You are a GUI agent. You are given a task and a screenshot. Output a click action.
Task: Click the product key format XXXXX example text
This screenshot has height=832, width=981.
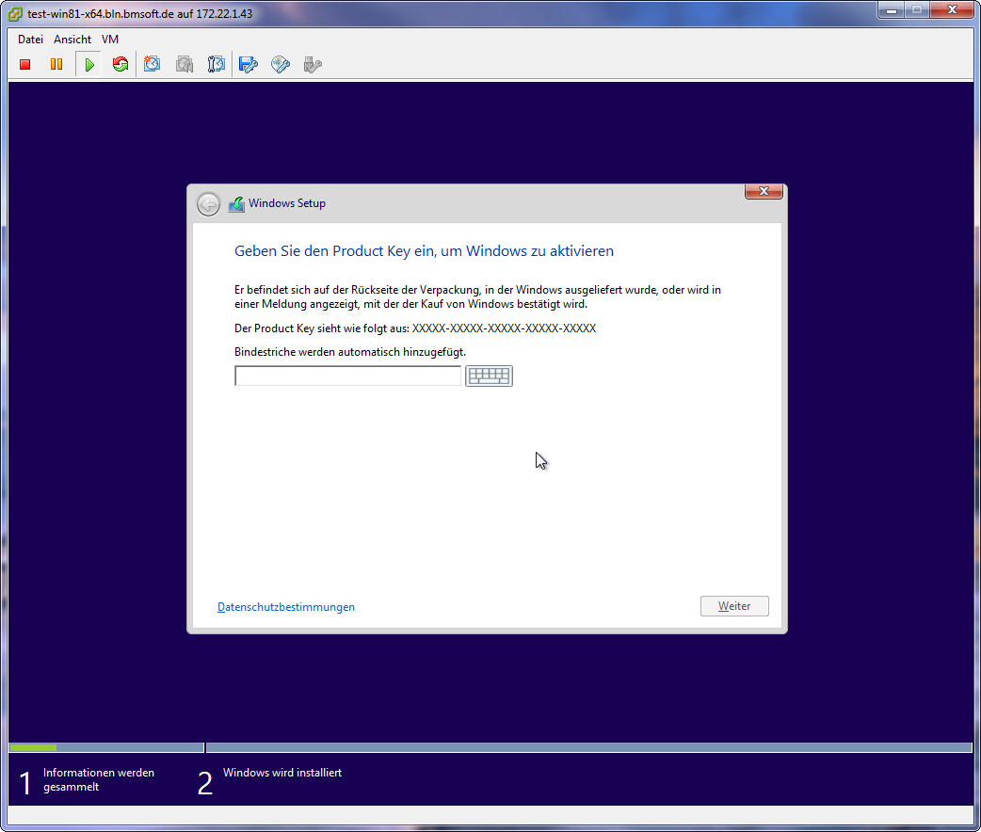point(505,328)
